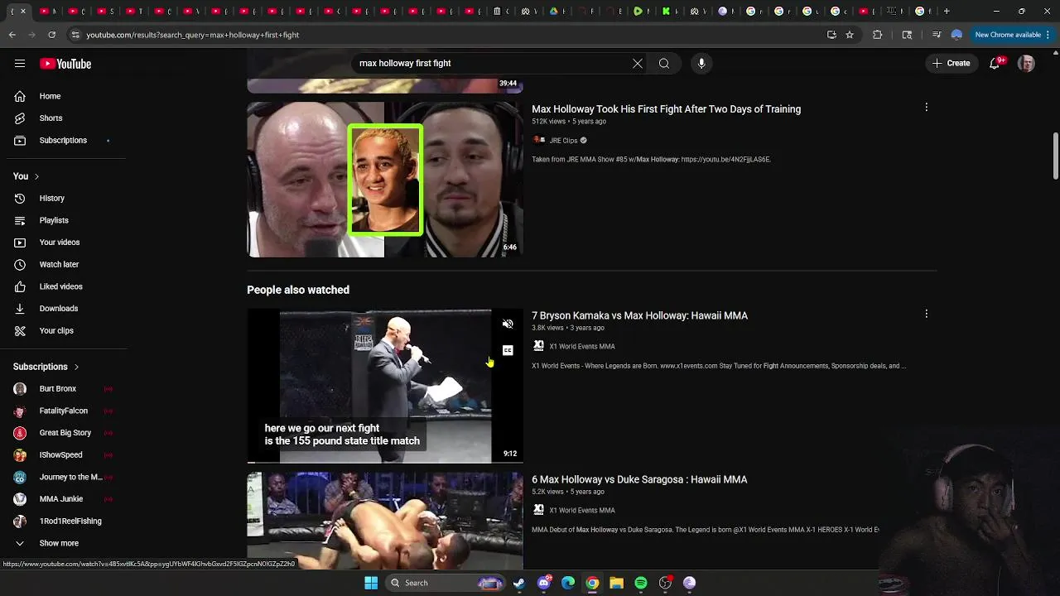The height and width of the screenshot is (596, 1060).
Task: Open X1 World Events MMA channel under Saragosa video
Action: tap(582, 511)
